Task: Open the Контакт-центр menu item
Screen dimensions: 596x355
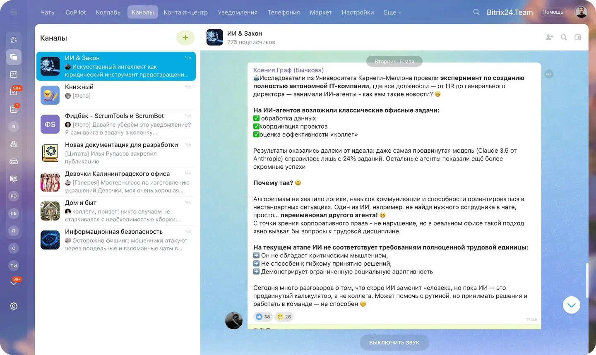Action: click(185, 12)
